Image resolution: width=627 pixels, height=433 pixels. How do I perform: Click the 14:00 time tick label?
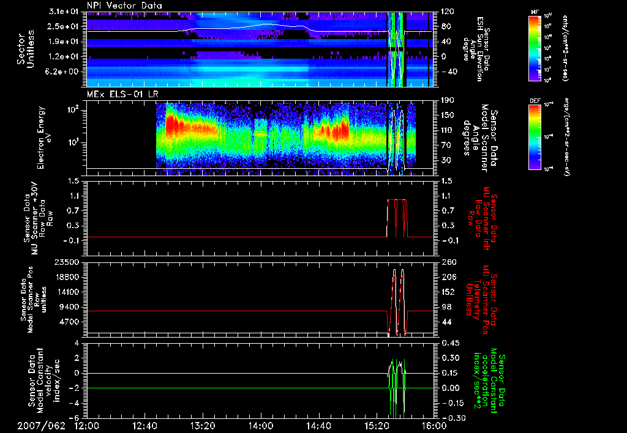click(x=261, y=426)
